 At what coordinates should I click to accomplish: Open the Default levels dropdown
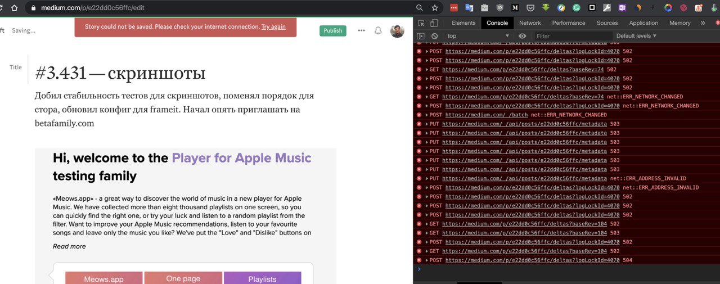pyautogui.click(x=636, y=36)
